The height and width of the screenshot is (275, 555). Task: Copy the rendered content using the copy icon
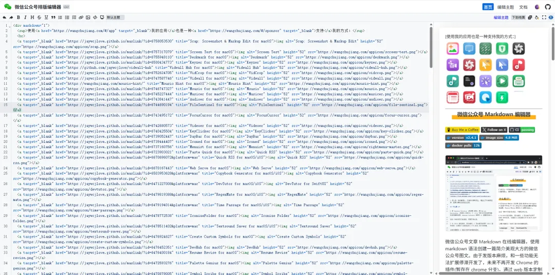tap(530, 17)
